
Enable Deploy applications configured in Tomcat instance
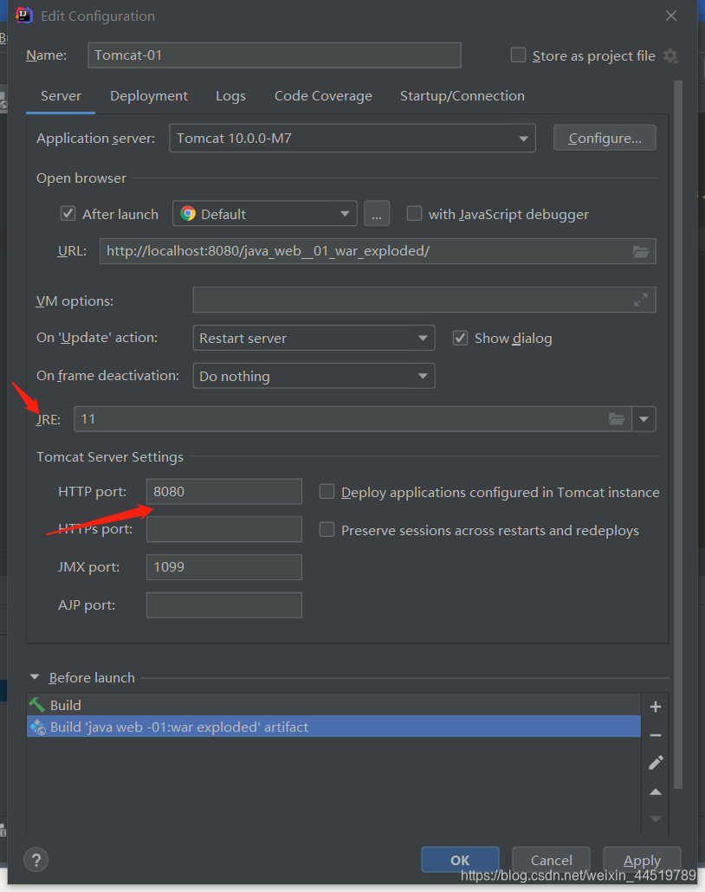327,491
